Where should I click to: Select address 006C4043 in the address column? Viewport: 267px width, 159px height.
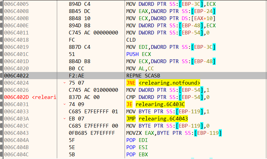coord(17,133)
